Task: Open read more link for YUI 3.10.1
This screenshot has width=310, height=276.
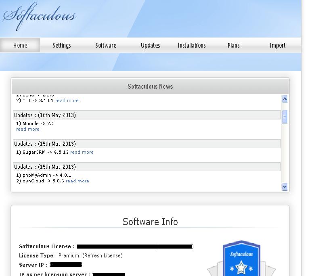Action: 67,100
